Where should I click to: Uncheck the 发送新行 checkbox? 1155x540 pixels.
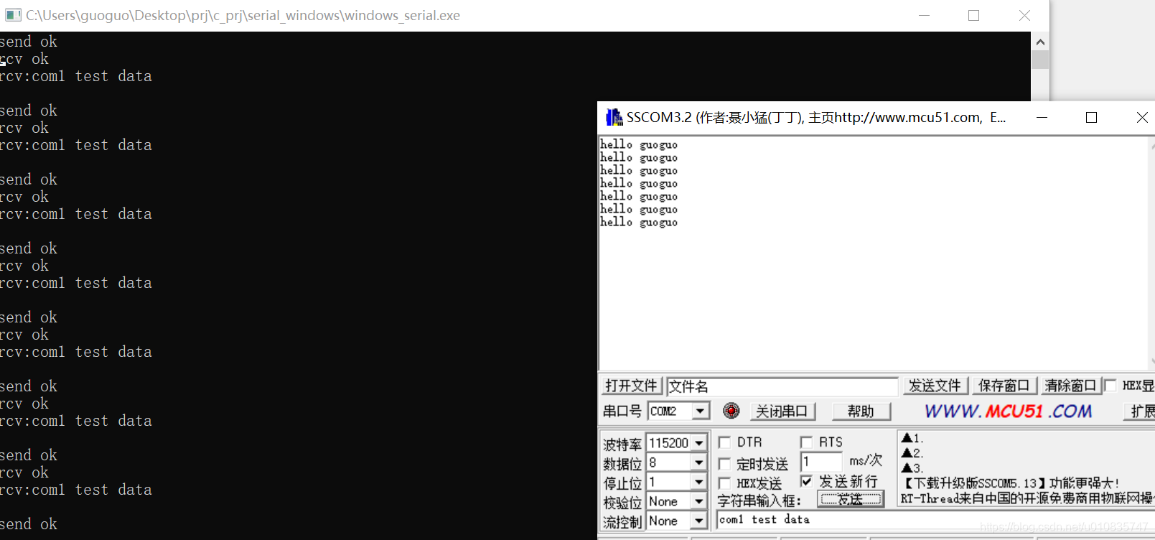coord(806,481)
